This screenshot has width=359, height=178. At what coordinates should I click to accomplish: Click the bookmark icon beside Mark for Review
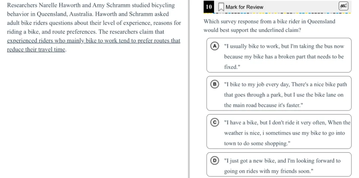click(x=221, y=7)
